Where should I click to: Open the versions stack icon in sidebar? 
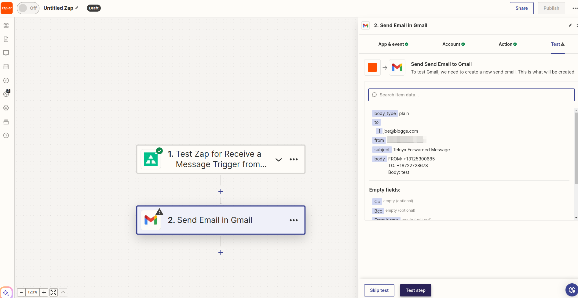pos(6,122)
